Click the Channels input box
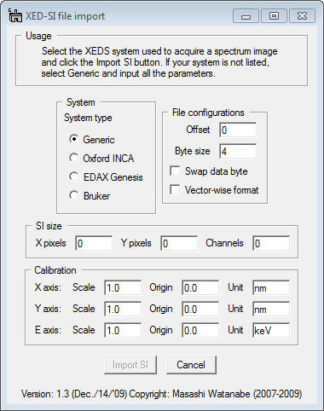 click(x=271, y=243)
